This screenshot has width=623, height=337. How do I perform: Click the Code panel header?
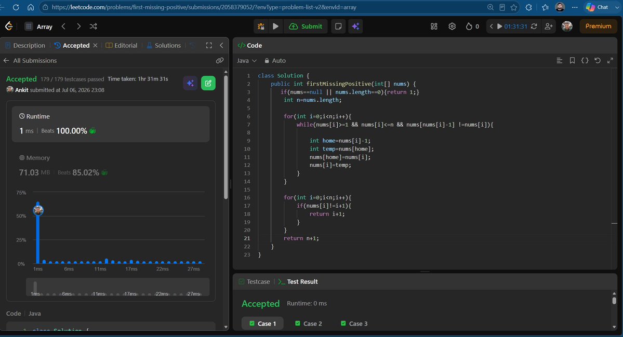[x=250, y=45]
